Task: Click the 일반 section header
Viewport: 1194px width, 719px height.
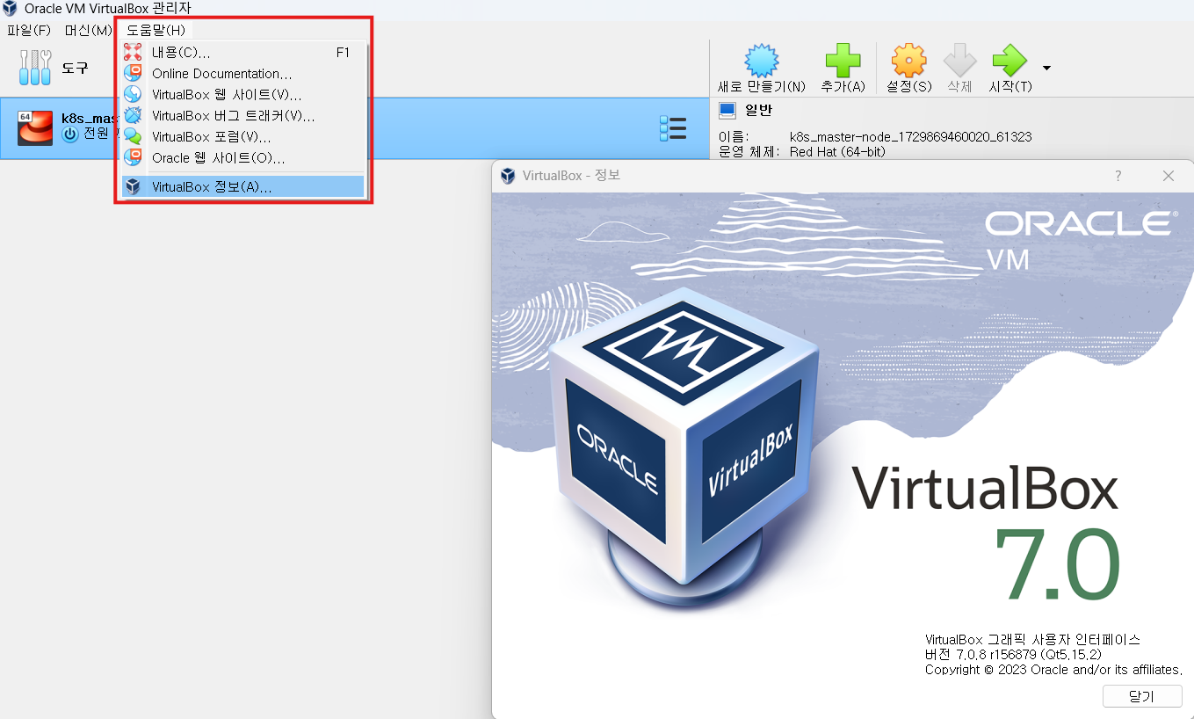Action: 758,111
